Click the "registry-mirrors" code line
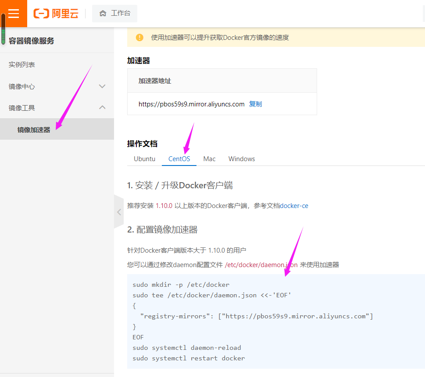The width and height of the screenshot is (425, 377). 257,316
